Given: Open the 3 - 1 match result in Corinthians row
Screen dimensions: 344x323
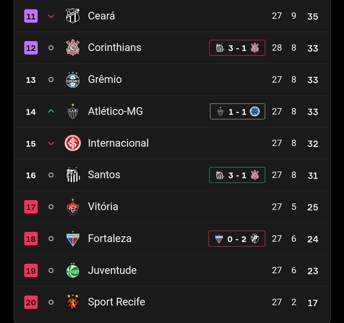Looking at the screenshot, I should 237,48.
